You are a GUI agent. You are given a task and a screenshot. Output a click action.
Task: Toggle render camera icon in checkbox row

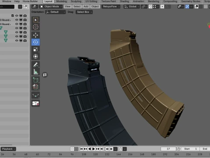click(25, 16)
